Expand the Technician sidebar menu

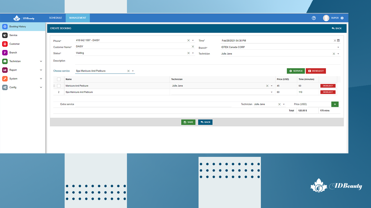coord(41,61)
